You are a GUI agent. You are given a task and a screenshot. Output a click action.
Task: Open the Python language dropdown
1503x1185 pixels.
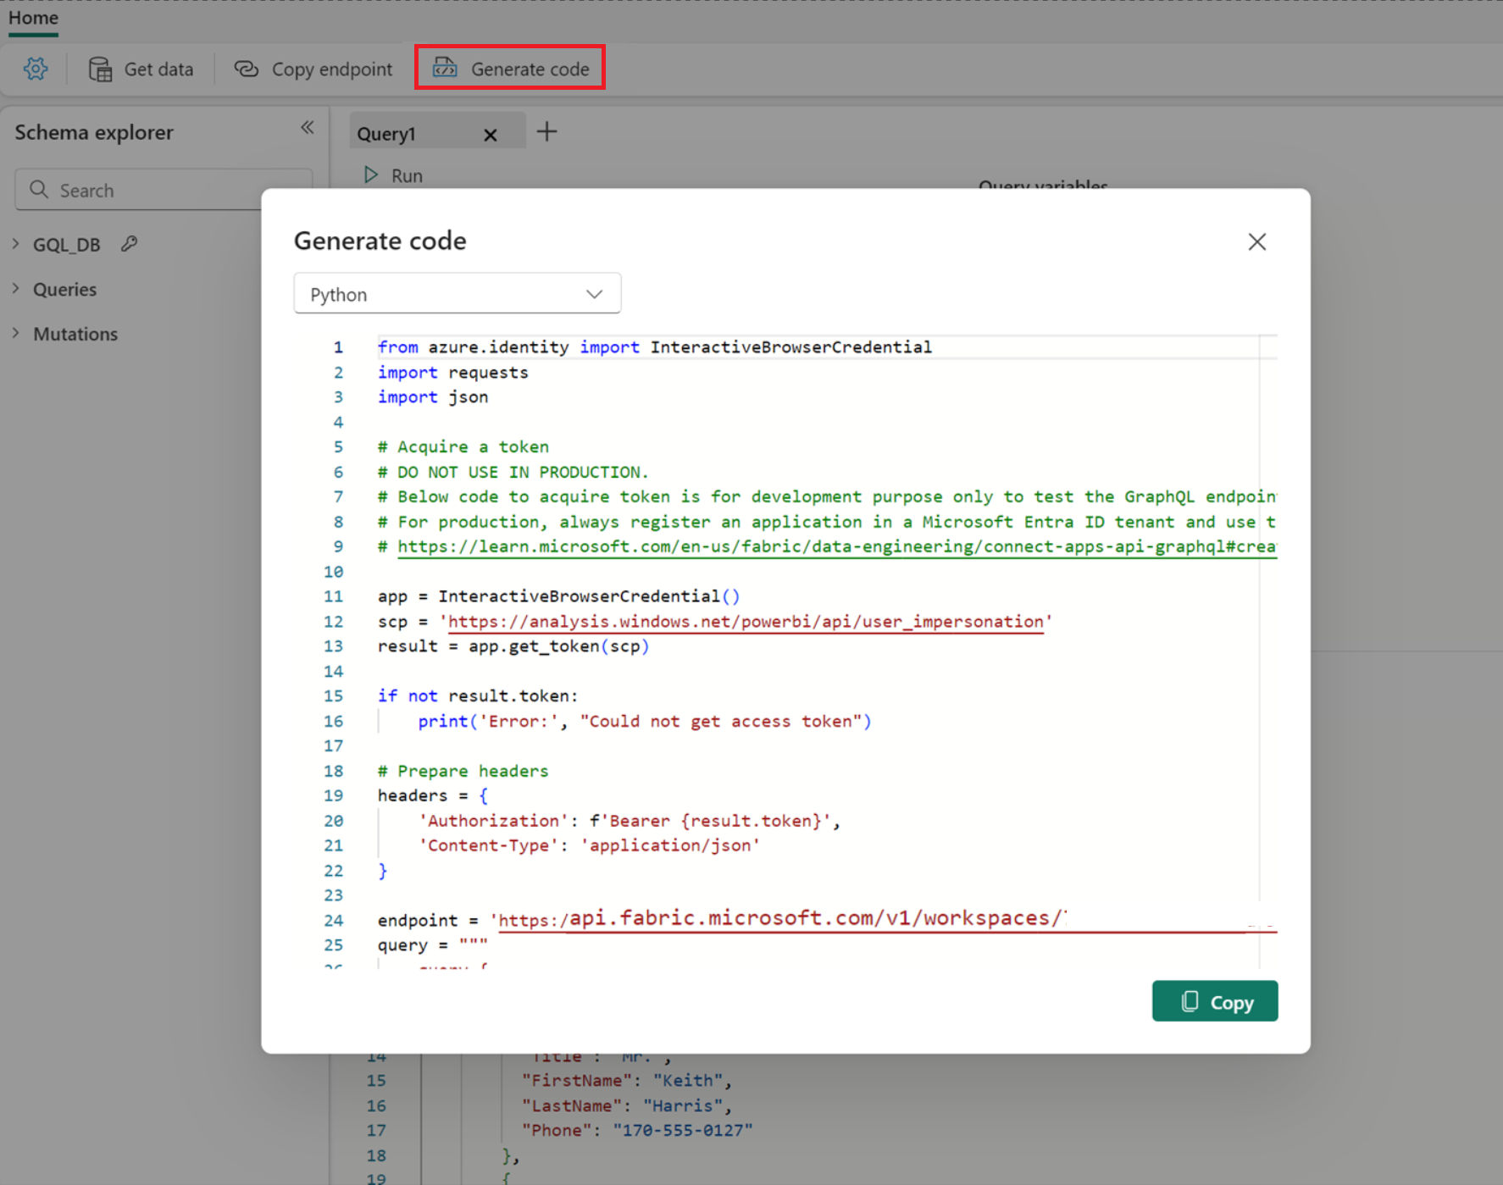pos(457,294)
